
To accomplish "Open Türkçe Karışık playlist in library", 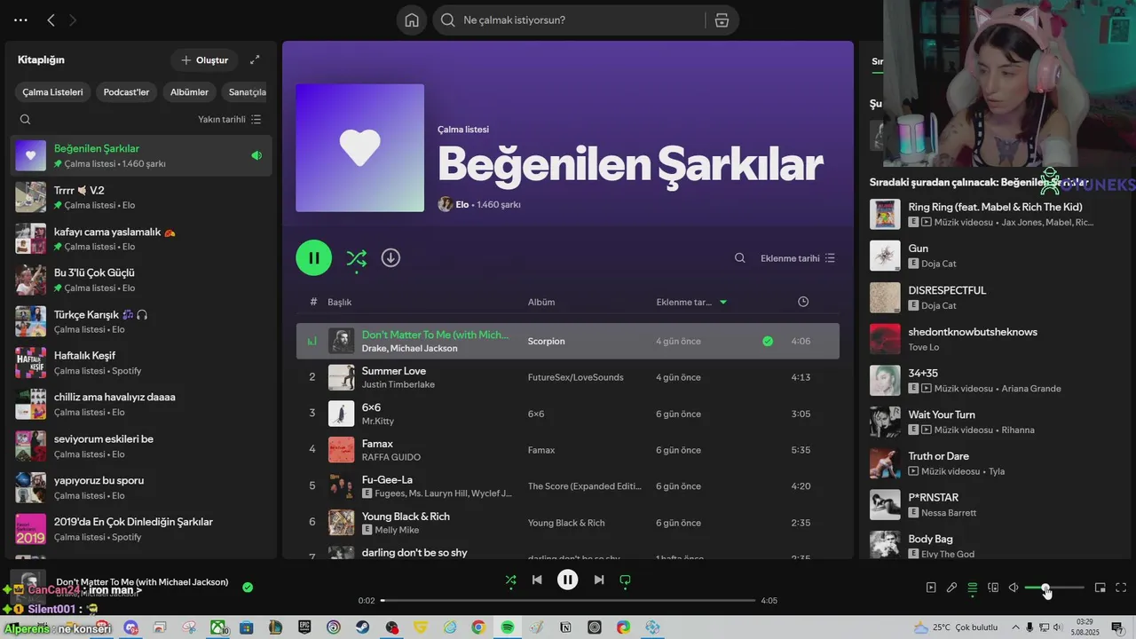I will coord(142,321).
